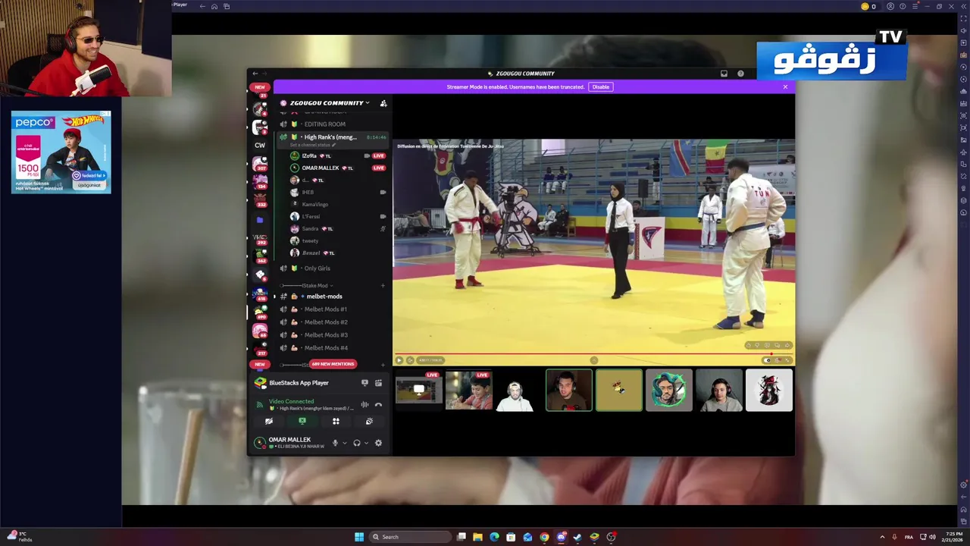Select the red-hooded avatar participant tile
This screenshot has width=970, height=546.
point(769,391)
